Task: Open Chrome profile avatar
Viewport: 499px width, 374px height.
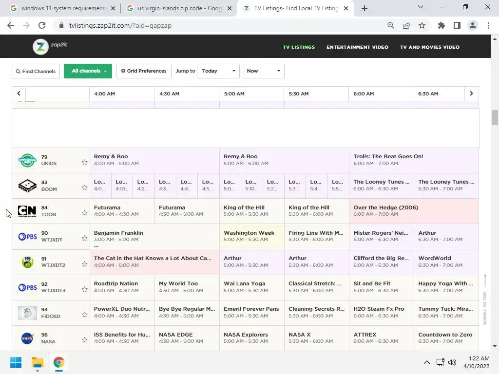Action: pyautogui.click(x=473, y=25)
